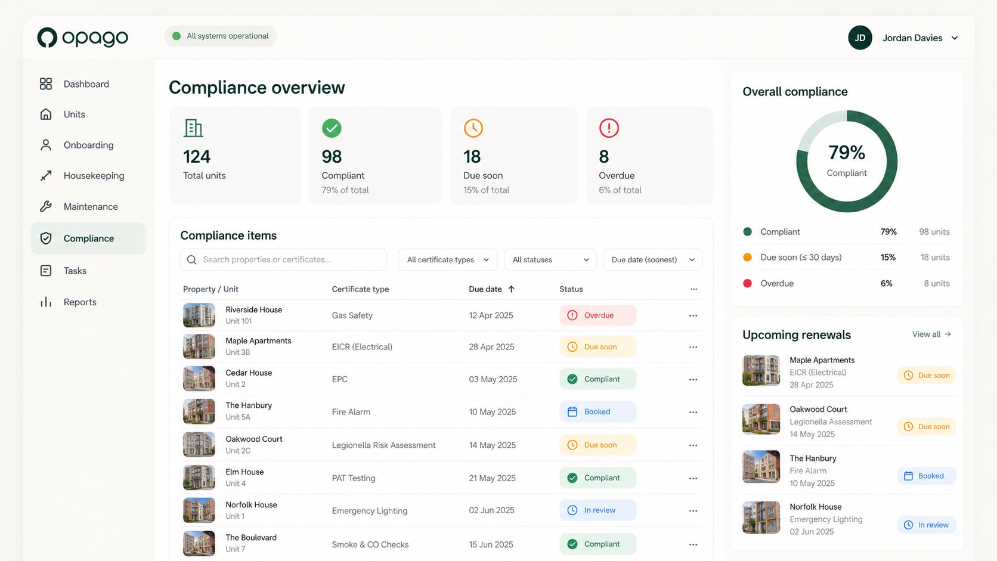Open the Due date (soonest) sort dropdown

click(x=653, y=260)
